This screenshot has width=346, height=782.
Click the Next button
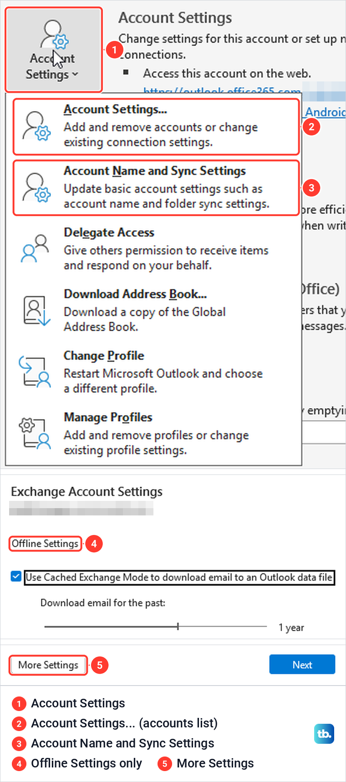pyautogui.click(x=302, y=665)
